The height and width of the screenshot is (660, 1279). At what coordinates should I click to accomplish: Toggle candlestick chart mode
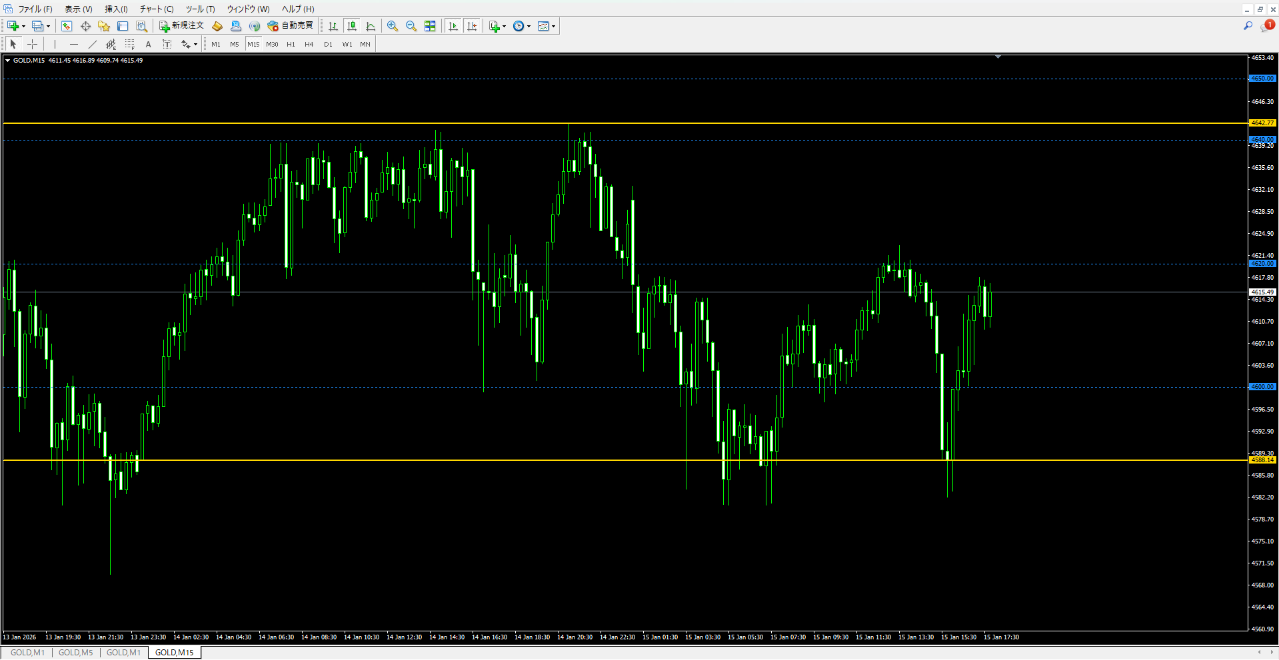point(352,26)
